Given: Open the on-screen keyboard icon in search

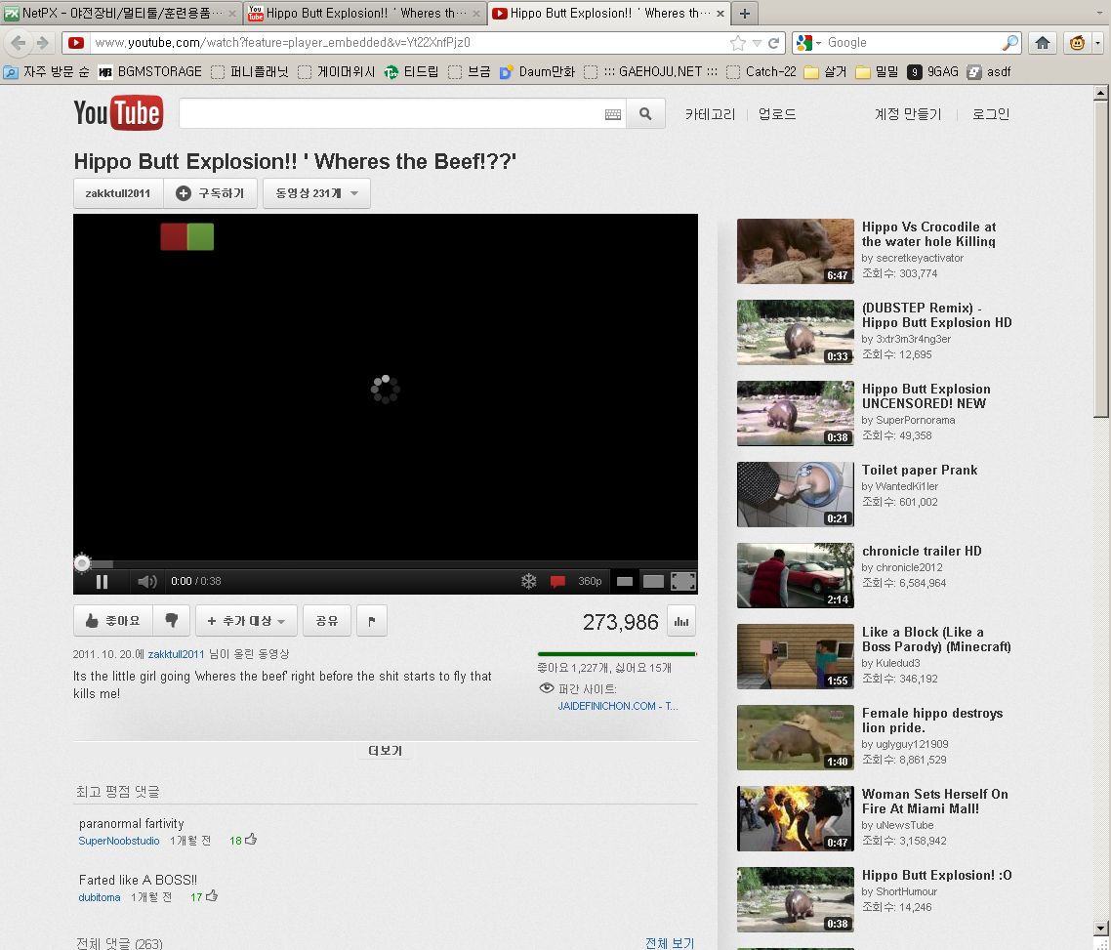Looking at the screenshot, I should click(613, 115).
